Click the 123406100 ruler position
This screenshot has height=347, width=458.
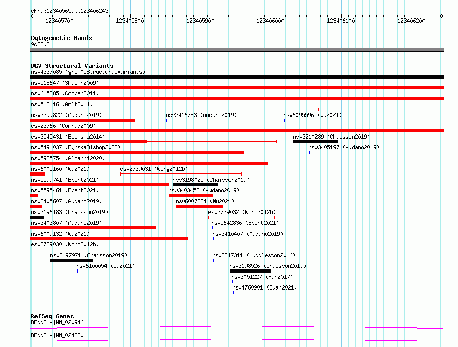(x=341, y=21)
